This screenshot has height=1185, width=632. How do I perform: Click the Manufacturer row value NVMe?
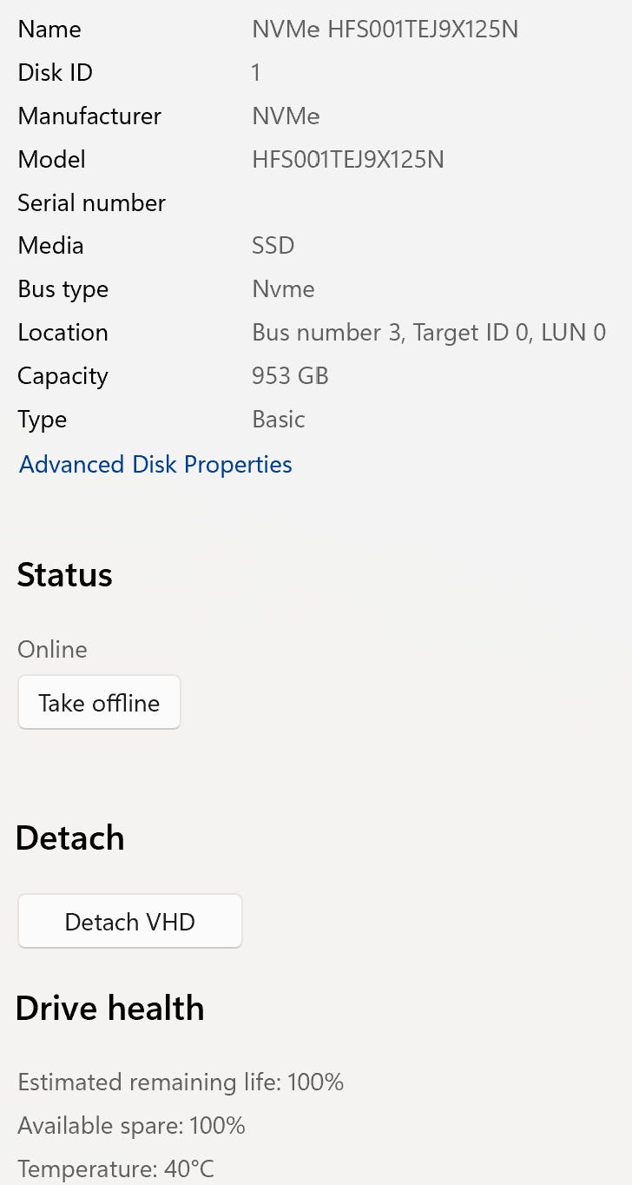[286, 116]
